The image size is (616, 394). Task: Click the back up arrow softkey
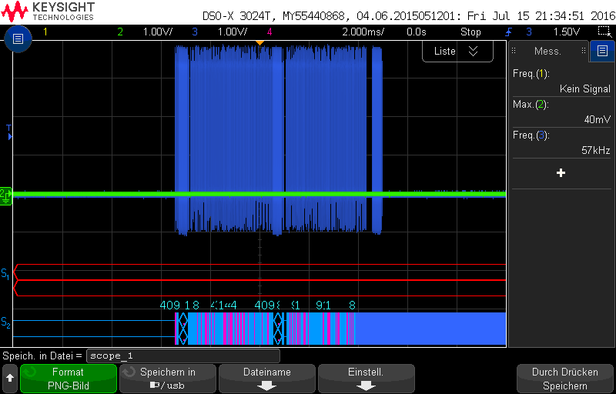[x=10, y=378]
